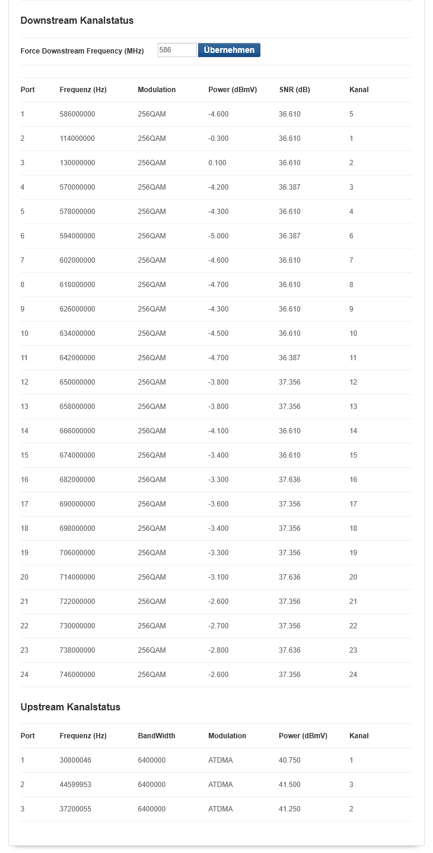Image resolution: width=433 pixels, height=853 pixels.
Task: Click the Upstream Kanalstatus heading
Action: [71, 707]
